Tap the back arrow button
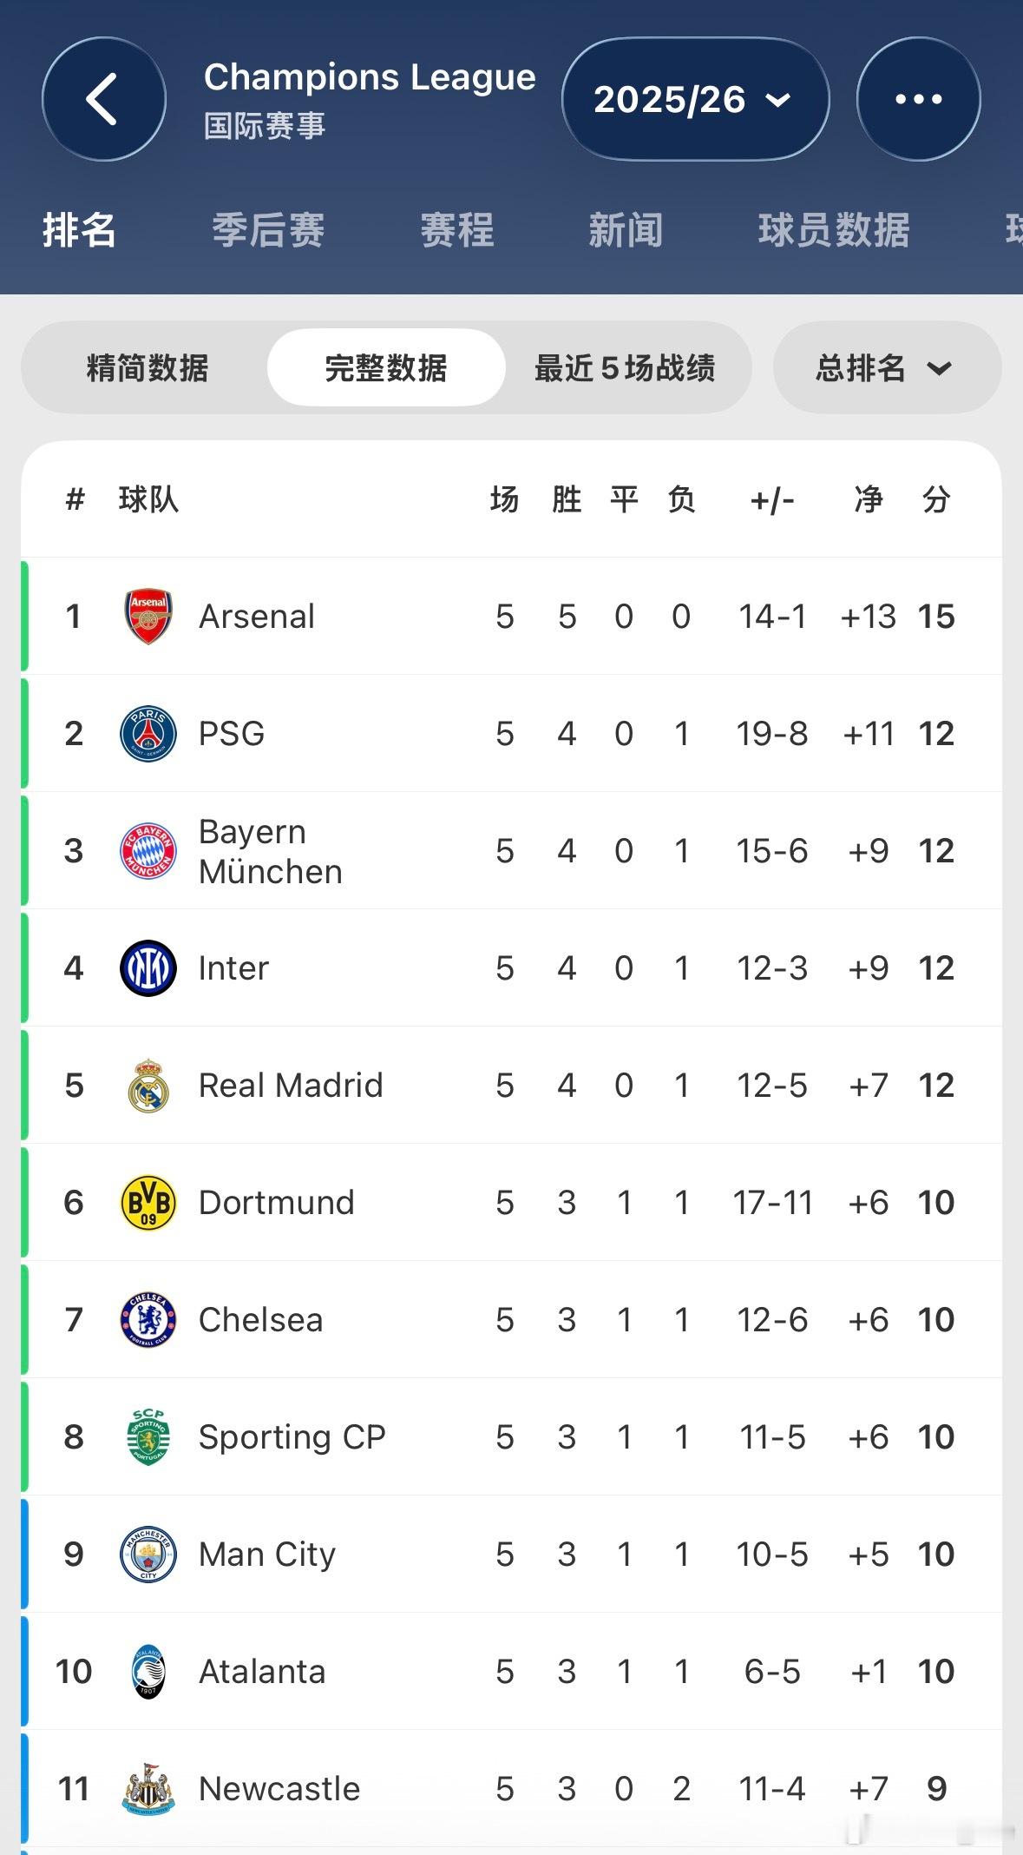This screenshot has width=1023, height=1855. point(103,99)
